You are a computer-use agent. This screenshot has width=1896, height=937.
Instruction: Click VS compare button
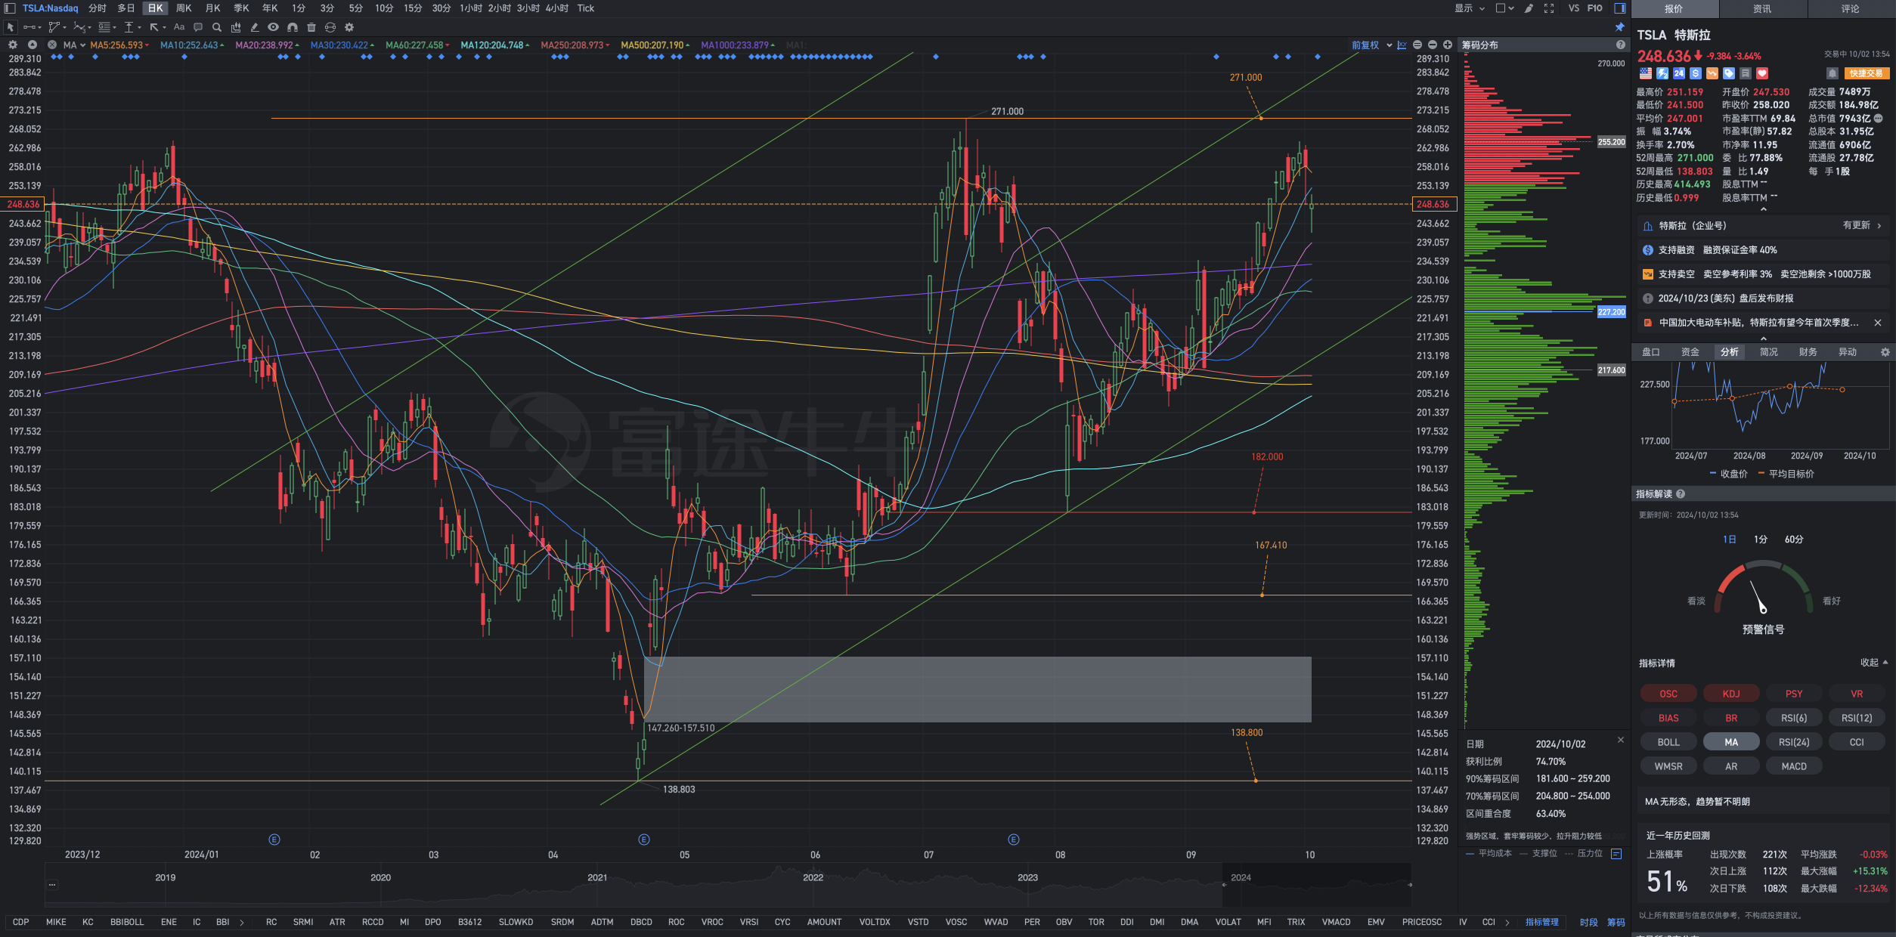coord(1574,8)
